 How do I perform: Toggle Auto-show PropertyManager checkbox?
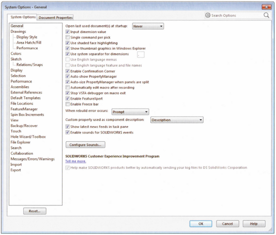tap(68, 76)
